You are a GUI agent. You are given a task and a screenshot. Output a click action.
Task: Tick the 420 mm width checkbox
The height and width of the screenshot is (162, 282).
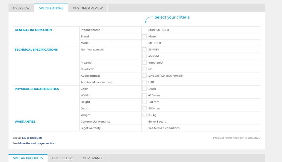pos(145,95)
